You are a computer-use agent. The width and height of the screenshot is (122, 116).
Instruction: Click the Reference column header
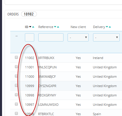tap(46, 27)
